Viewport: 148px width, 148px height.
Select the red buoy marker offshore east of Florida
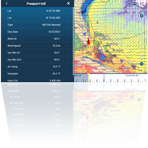(97, 22)
